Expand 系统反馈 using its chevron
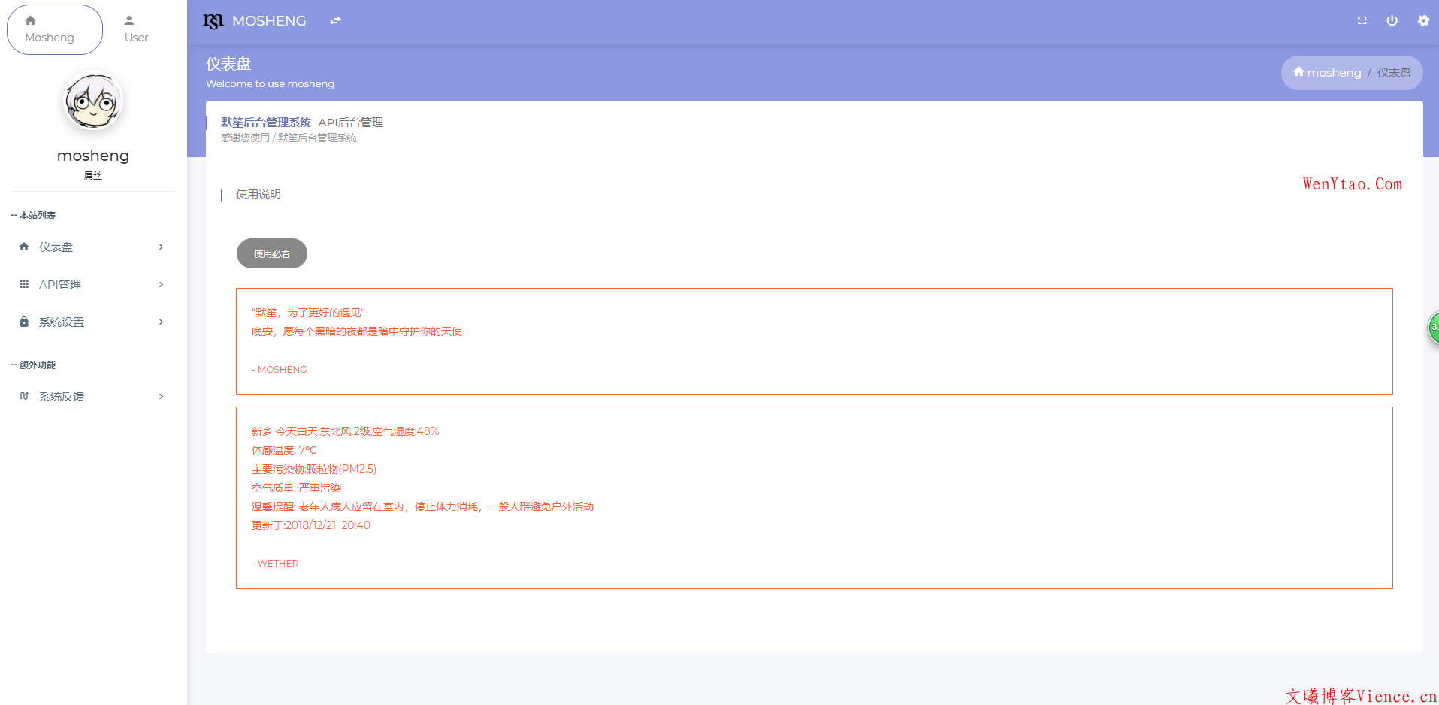This screenshot has width=1439, height=705. 161,396
